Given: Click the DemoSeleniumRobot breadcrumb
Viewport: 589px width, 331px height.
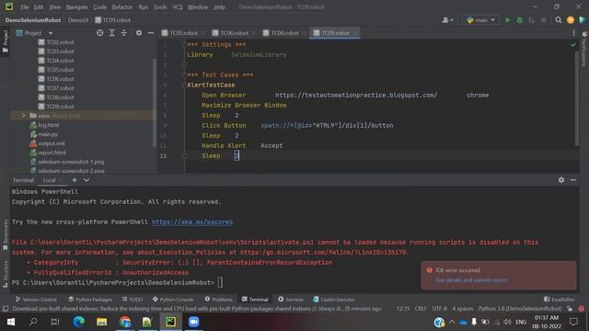Looking at the screenshot, I should [33, 20].
